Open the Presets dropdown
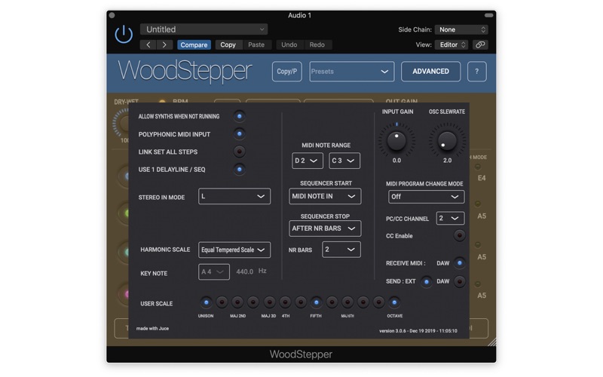This screenshot has width=603, height=377. (x=351, y=71)
